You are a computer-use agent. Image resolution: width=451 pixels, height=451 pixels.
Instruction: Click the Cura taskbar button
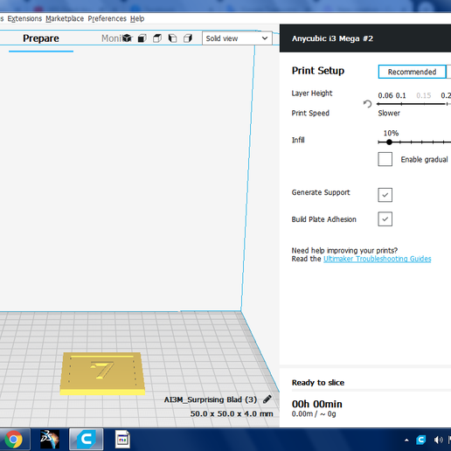click(x=87, y=440)
